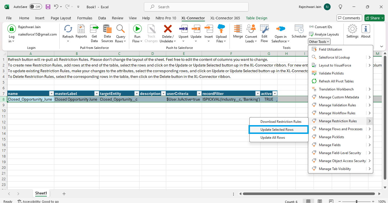Select cell with Closed_Opportunity_June
The image size is (388, 203).
coord(31,99)
